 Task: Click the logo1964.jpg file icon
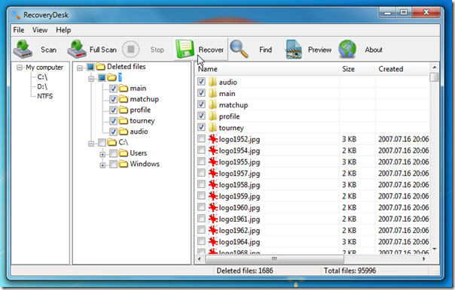(x=213, y=242)
